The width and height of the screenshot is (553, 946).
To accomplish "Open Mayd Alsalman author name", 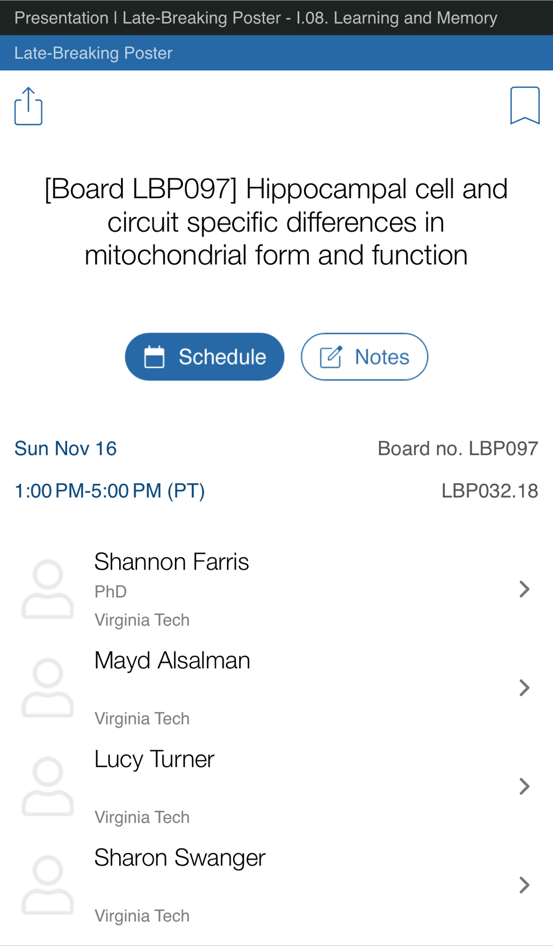I will (x=172, y=660).
